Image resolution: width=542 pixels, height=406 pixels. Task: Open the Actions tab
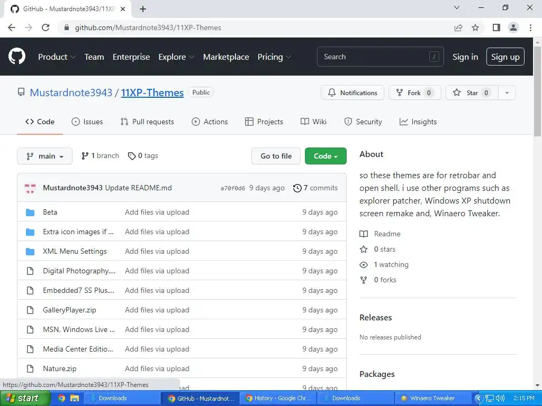210,122
